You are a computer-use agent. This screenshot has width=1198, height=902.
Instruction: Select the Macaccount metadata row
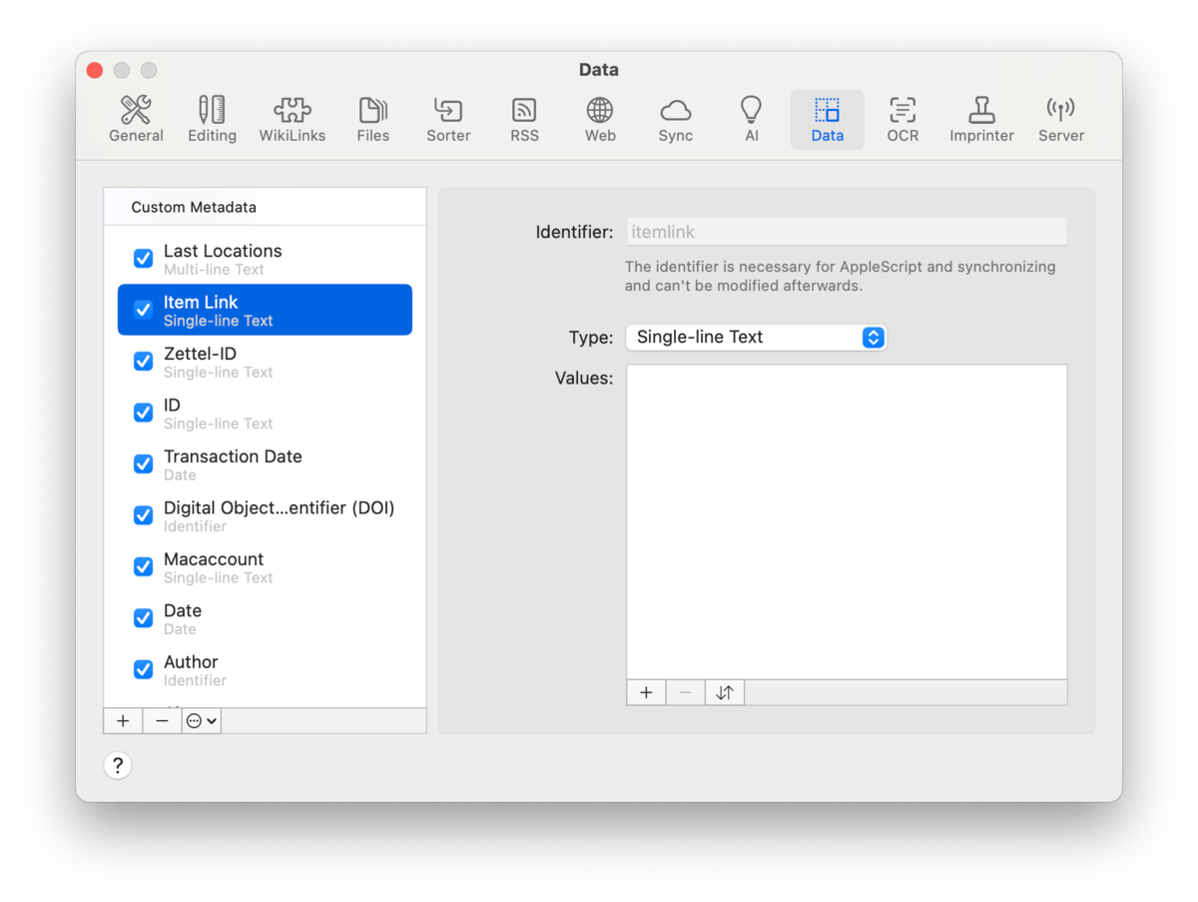265,567
